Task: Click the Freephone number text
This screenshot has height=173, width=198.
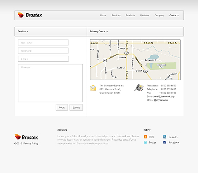Action: [168, 86]
